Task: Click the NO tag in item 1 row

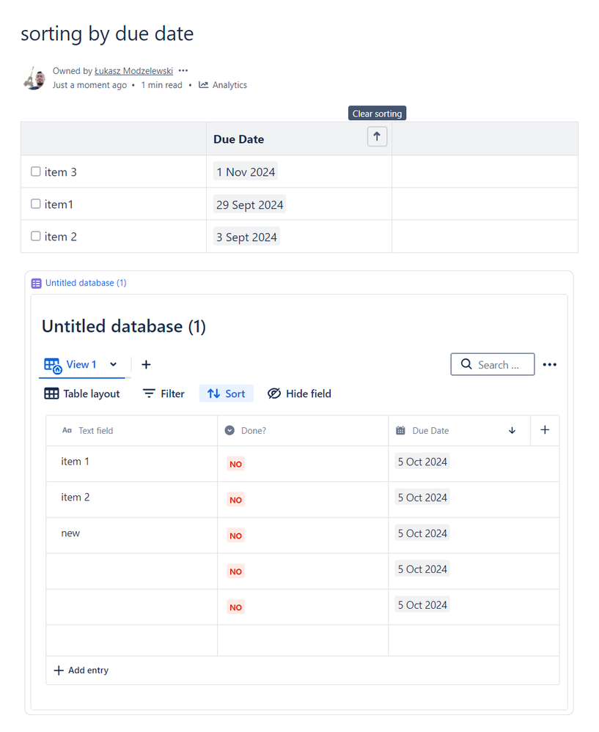Action: pyautogui.click(x=235, y=464)
